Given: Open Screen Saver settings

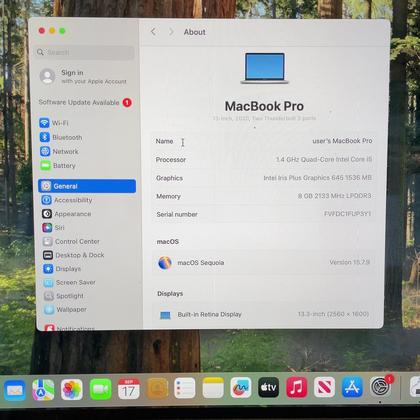Looking at the screenshot, I should [70, 282].
